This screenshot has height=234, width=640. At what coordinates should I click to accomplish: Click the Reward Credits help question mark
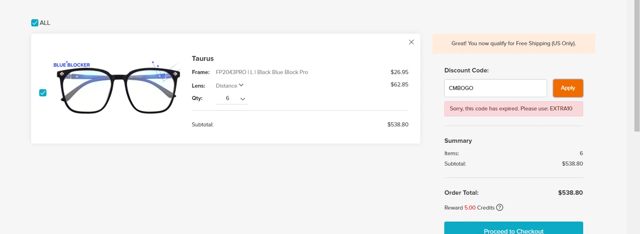click(x=500, y=208)
